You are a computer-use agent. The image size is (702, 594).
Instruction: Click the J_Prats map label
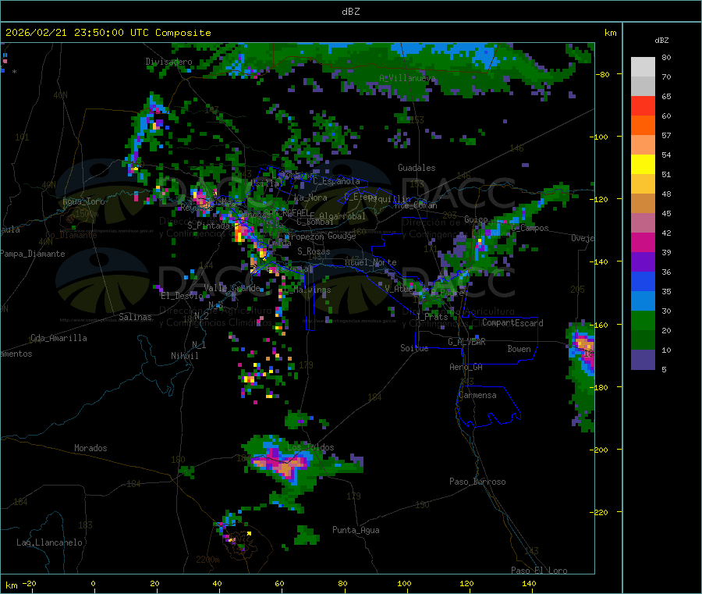(431, 317)
